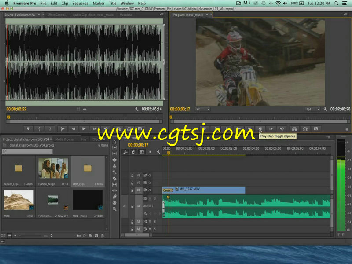Click Go to In in Source monitor
Image resolution: width=352 pixels, height=264 pixels.
[x=62, y=129]
